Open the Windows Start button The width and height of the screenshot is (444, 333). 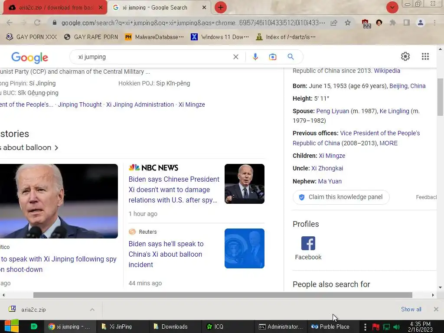12,326
